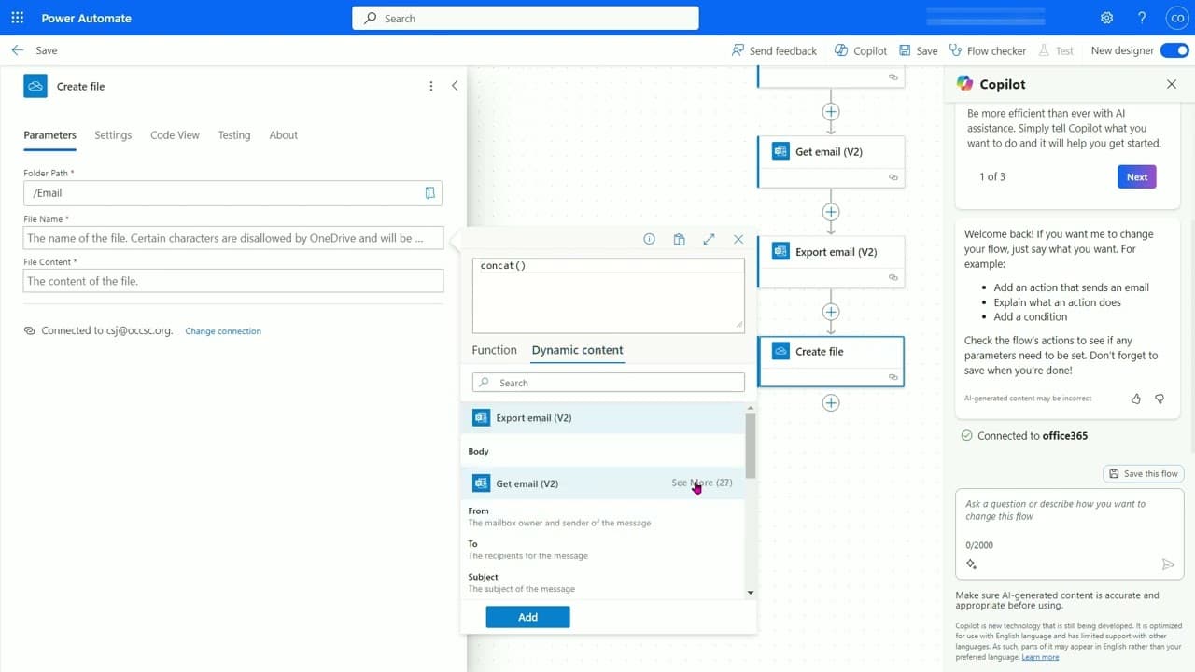
Task: Collapse the Create file panel chevron
Action: pos(455,86)
